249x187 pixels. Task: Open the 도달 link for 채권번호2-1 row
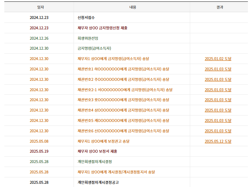tap(218, 90)
